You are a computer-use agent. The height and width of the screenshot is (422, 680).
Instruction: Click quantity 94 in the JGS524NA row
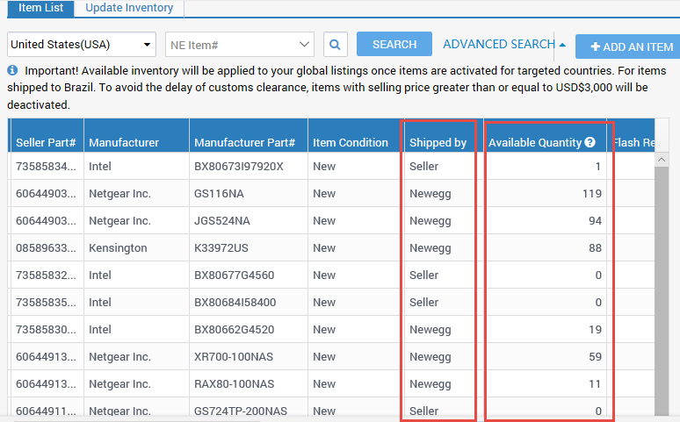pyautogui.click(x=595, y=221)
